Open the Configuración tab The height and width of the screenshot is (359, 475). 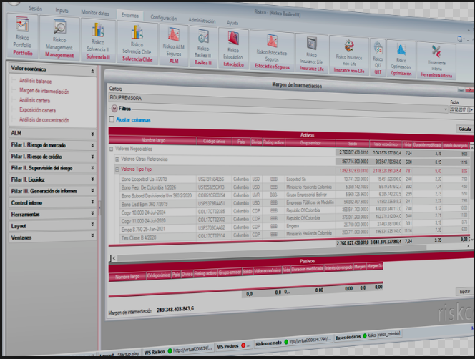pos(164,18)
